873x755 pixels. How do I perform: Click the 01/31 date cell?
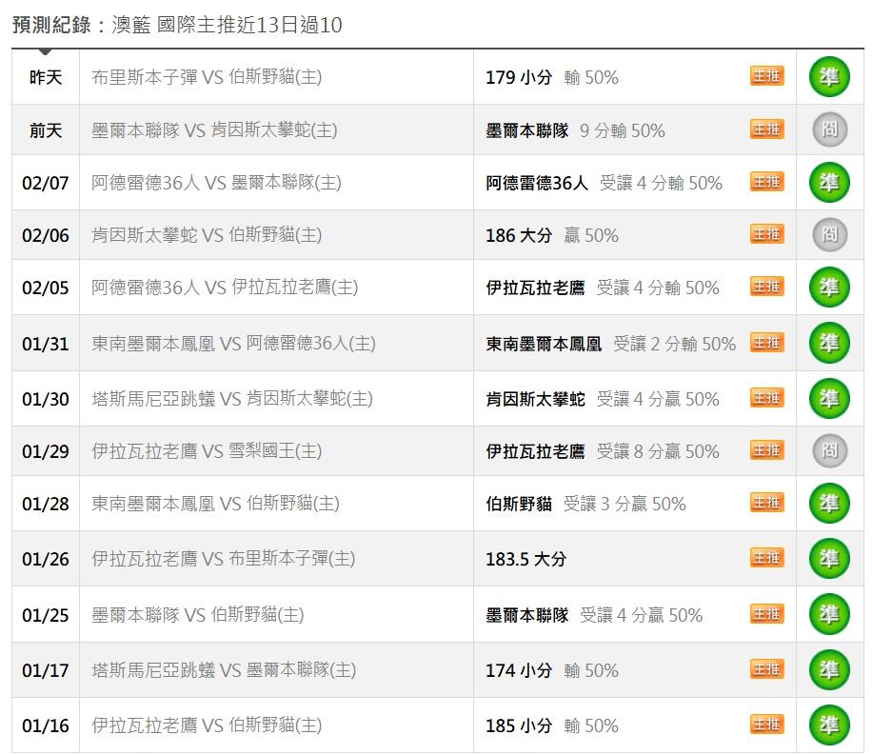coord(46,344)
